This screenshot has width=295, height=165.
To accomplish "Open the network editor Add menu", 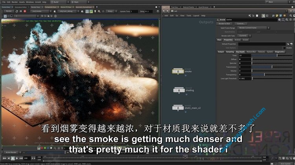I will pyautogui.click(x=166, y=16).
